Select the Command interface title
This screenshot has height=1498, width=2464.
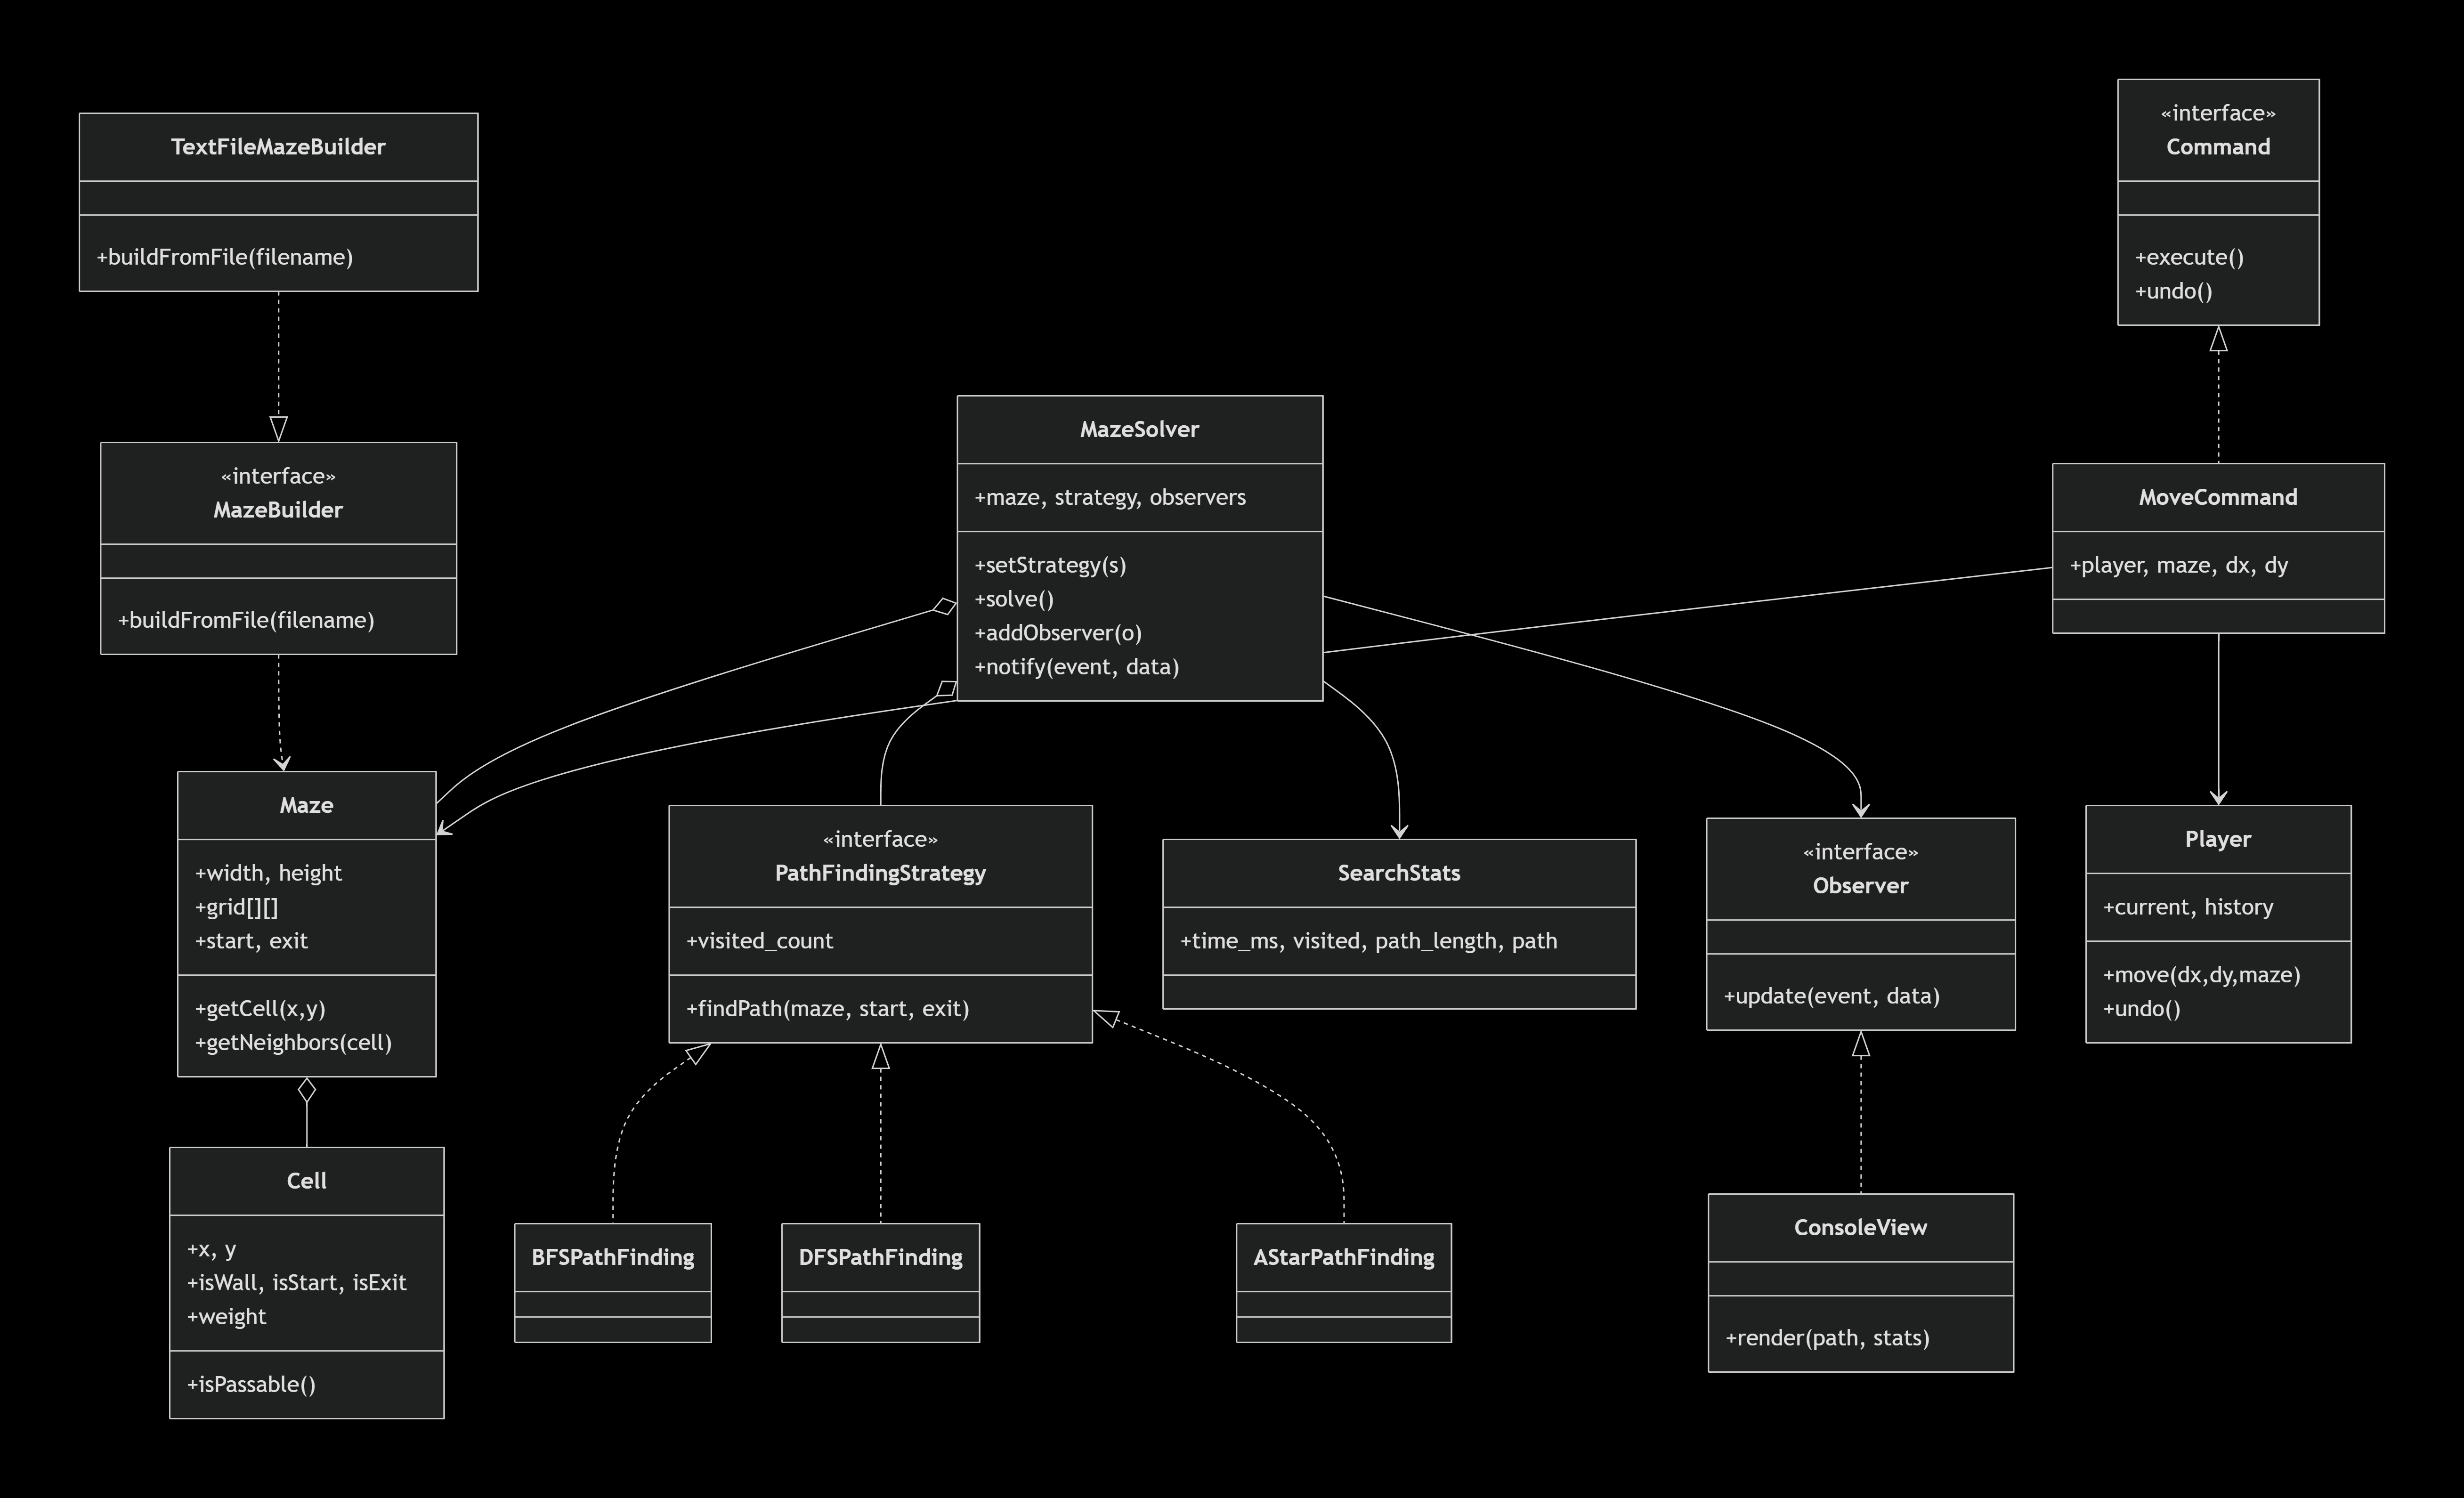pos(2218,147)
